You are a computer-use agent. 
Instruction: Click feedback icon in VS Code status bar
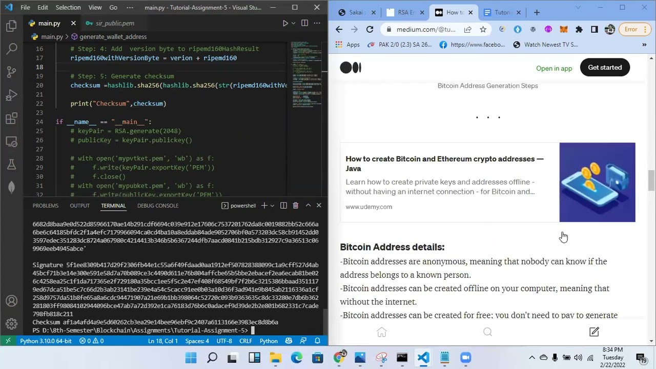(x=303, y=341)
